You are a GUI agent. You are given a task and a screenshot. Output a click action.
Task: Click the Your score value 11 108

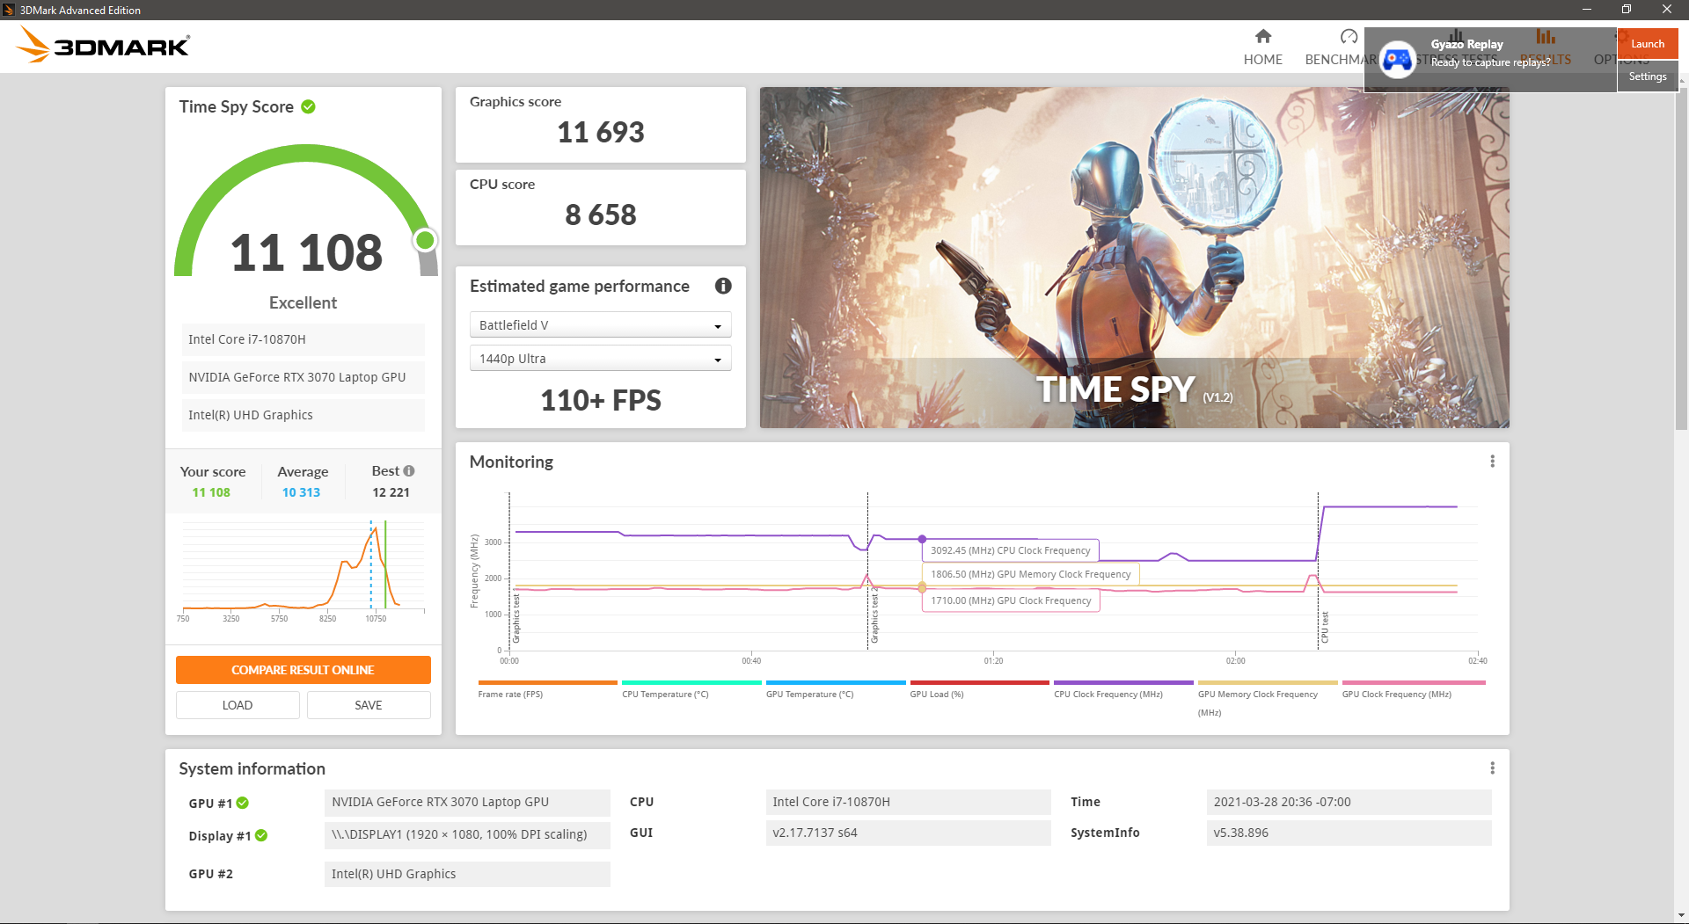[211, 492]
